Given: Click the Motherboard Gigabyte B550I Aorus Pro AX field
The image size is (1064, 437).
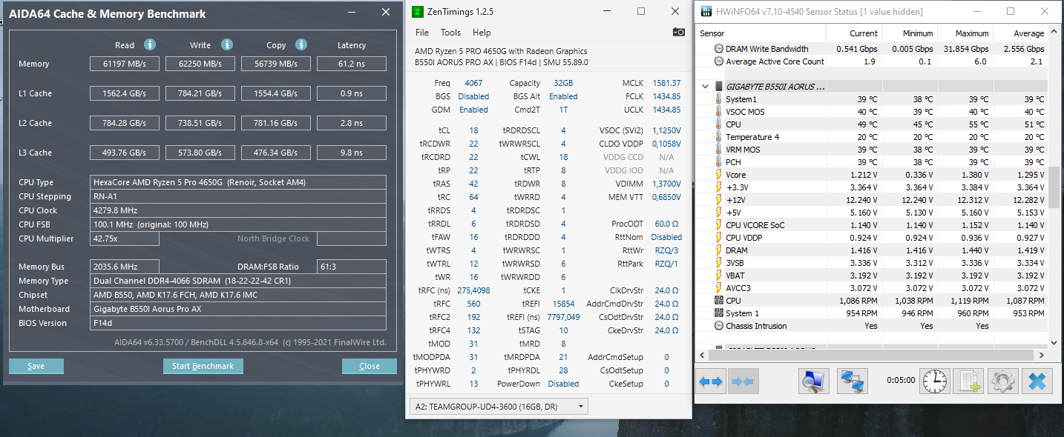Looking at the screenshot, I should pos(238,309).
